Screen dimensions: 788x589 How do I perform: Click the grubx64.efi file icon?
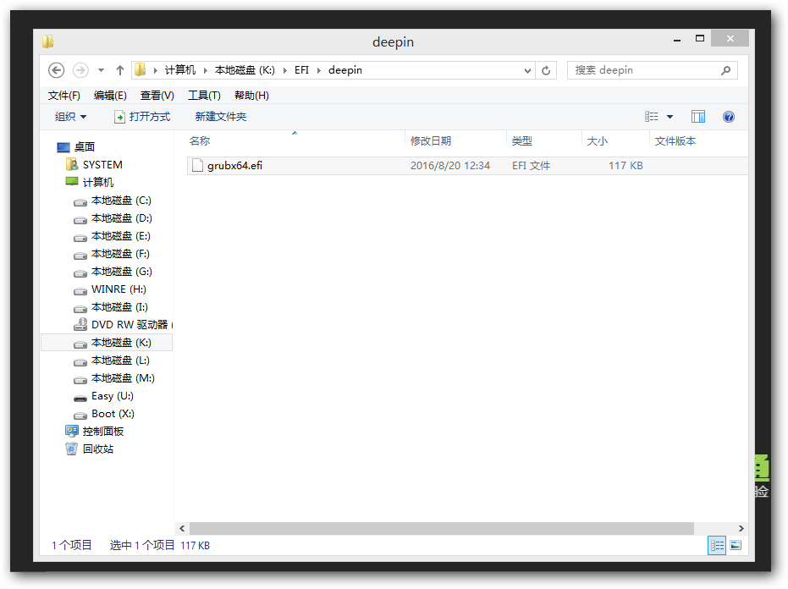pos(197,165)
